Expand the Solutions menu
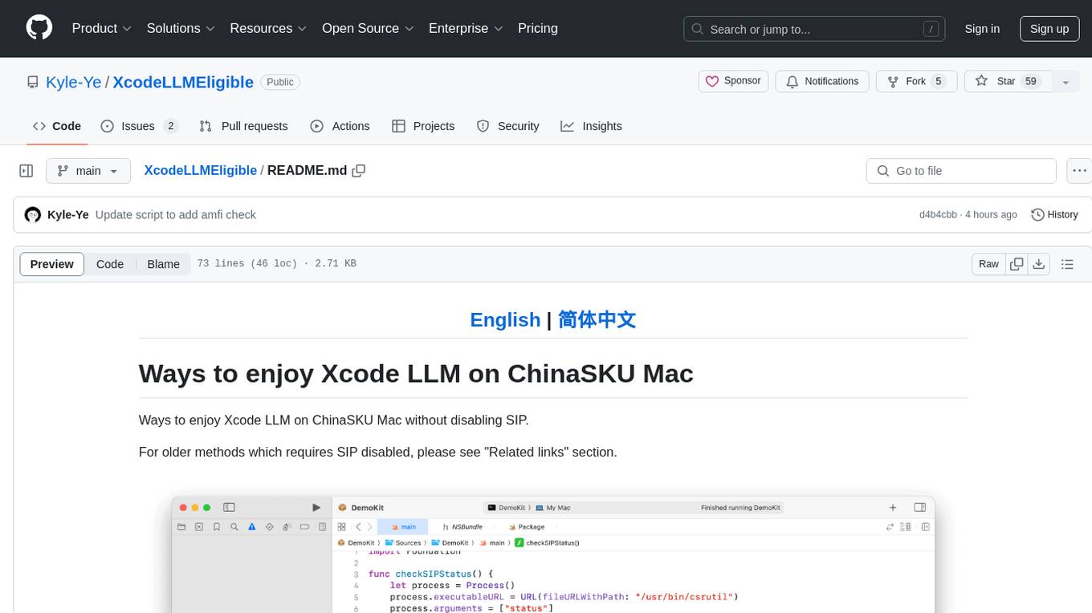 tap(181, 28)
